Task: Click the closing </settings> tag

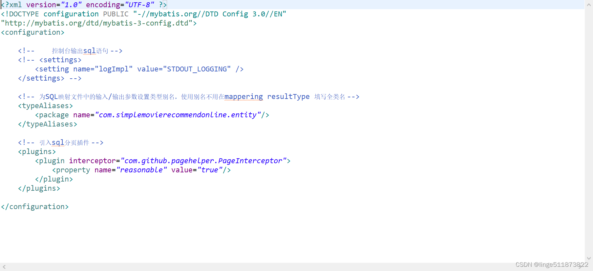Action: tap(41, 78)
